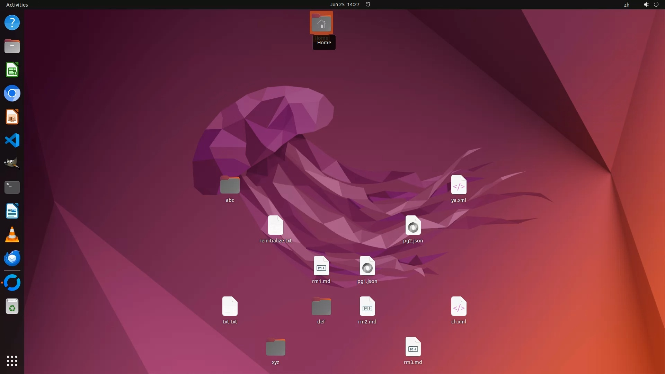Image resolution: width=665 pixels, height=374 pixels.
Task: Open the Trash in dock
Action: pos(12,306)
